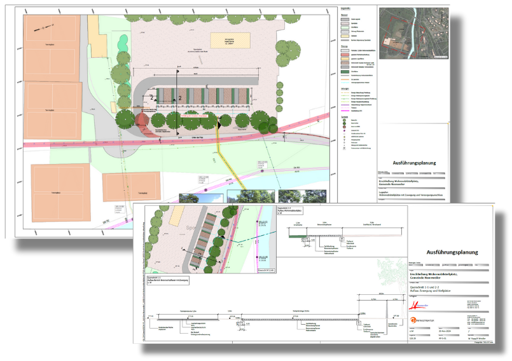
Task: Click the north arrow symbol on the plan
Action: 41,27
